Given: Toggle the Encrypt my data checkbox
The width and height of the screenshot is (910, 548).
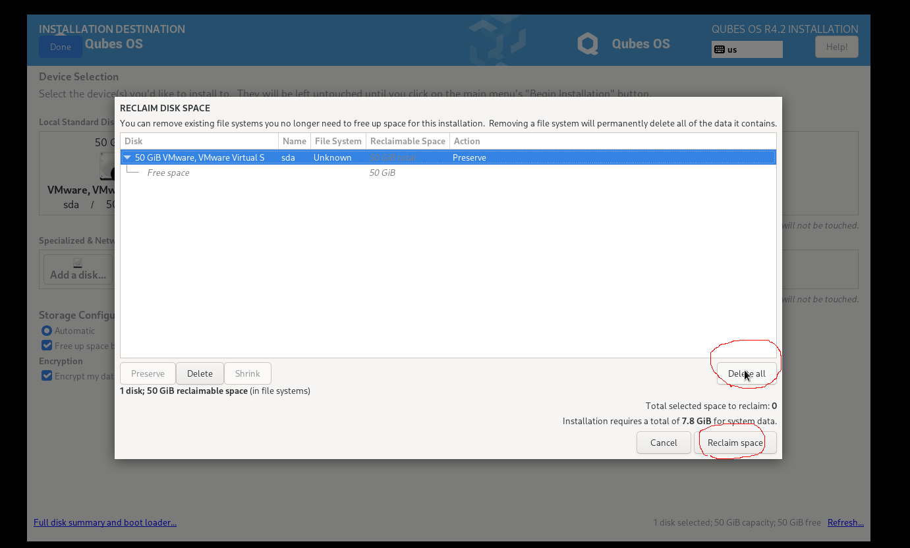Looking at the screenshot, I should 47,376.
